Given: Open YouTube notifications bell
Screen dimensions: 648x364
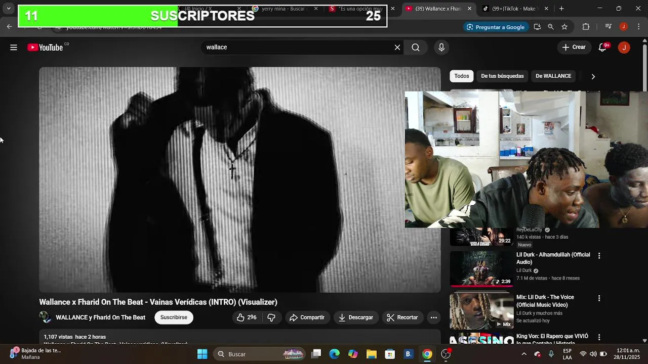Looking at the screenshot, I should pos(603,47).
